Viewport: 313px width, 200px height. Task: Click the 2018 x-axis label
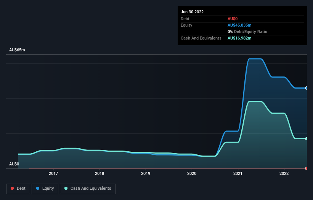[x=100, y=173]
